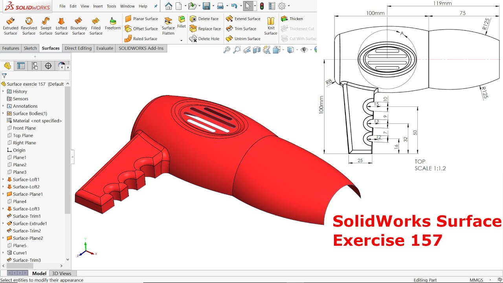Choose the Delete Face command

(x=204, y=19)
